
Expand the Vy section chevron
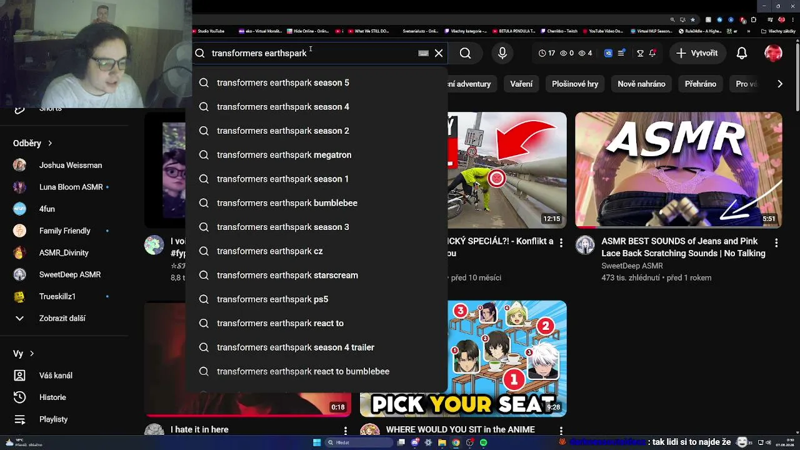[x=32, y=354]
